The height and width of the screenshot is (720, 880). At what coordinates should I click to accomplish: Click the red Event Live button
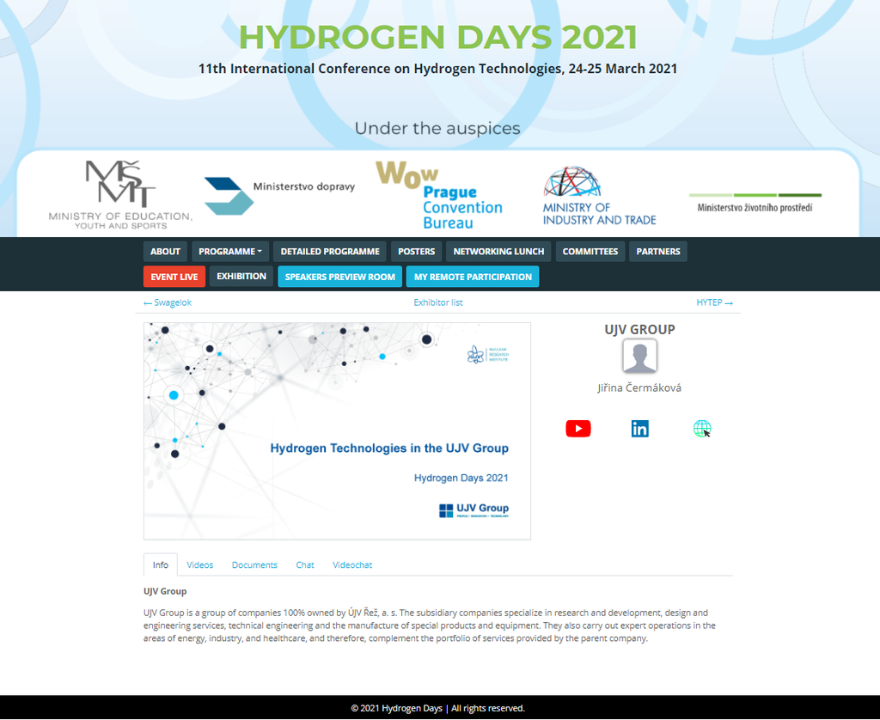tap(174, 277)
